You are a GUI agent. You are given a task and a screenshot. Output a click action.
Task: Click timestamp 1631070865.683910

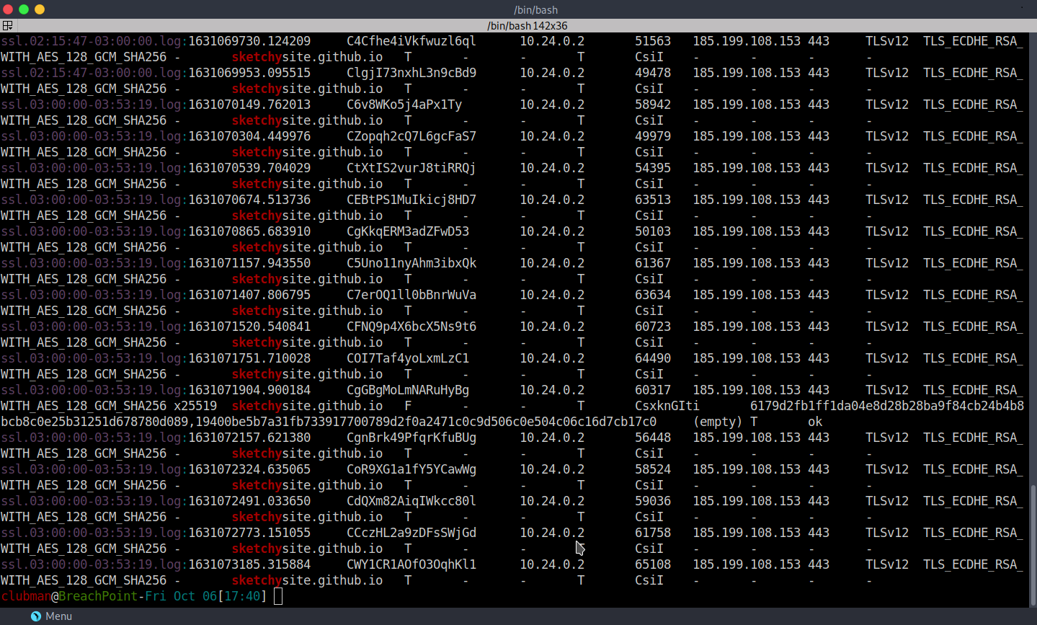249,231
